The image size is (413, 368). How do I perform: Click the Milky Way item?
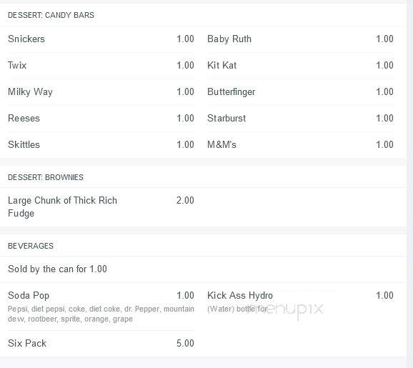[30, 92]
